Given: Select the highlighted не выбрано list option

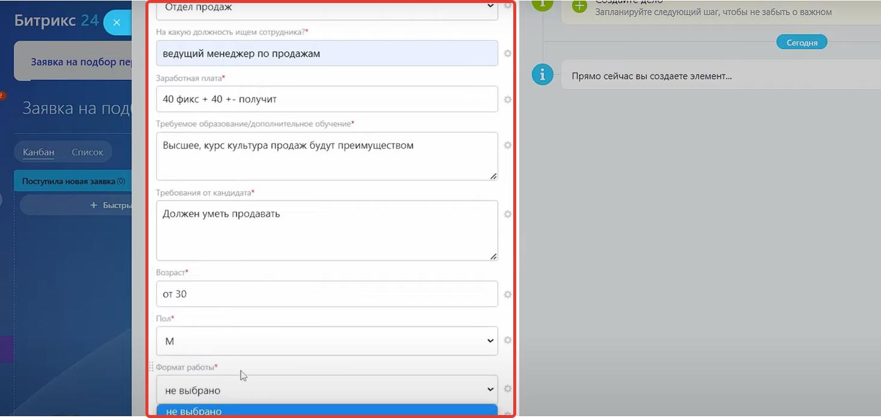Looking at the screenshot, I should [326, 411].
